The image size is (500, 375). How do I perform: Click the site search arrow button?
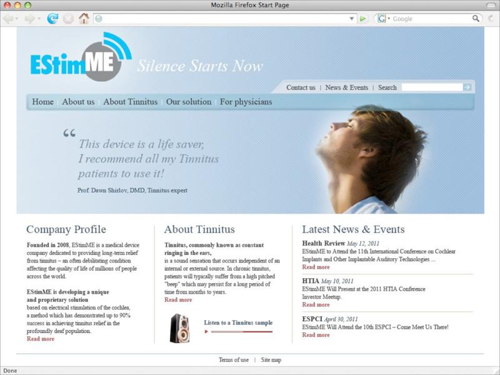click(x=467, y=87)
